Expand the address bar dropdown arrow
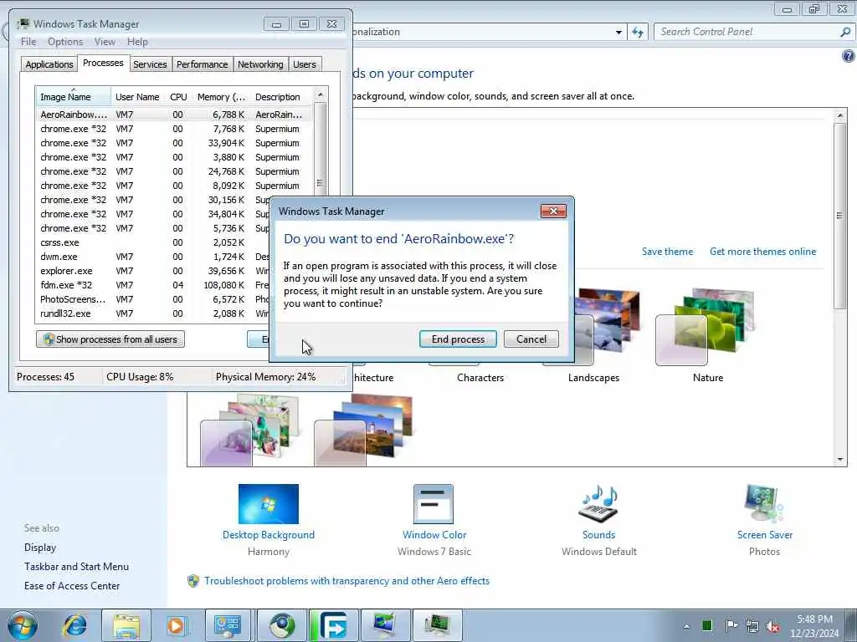857x642 pixels. coord(618,33)
